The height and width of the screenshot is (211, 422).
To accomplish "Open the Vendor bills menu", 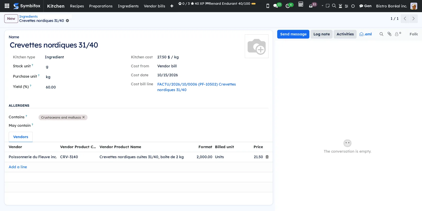I will point(155,6).
